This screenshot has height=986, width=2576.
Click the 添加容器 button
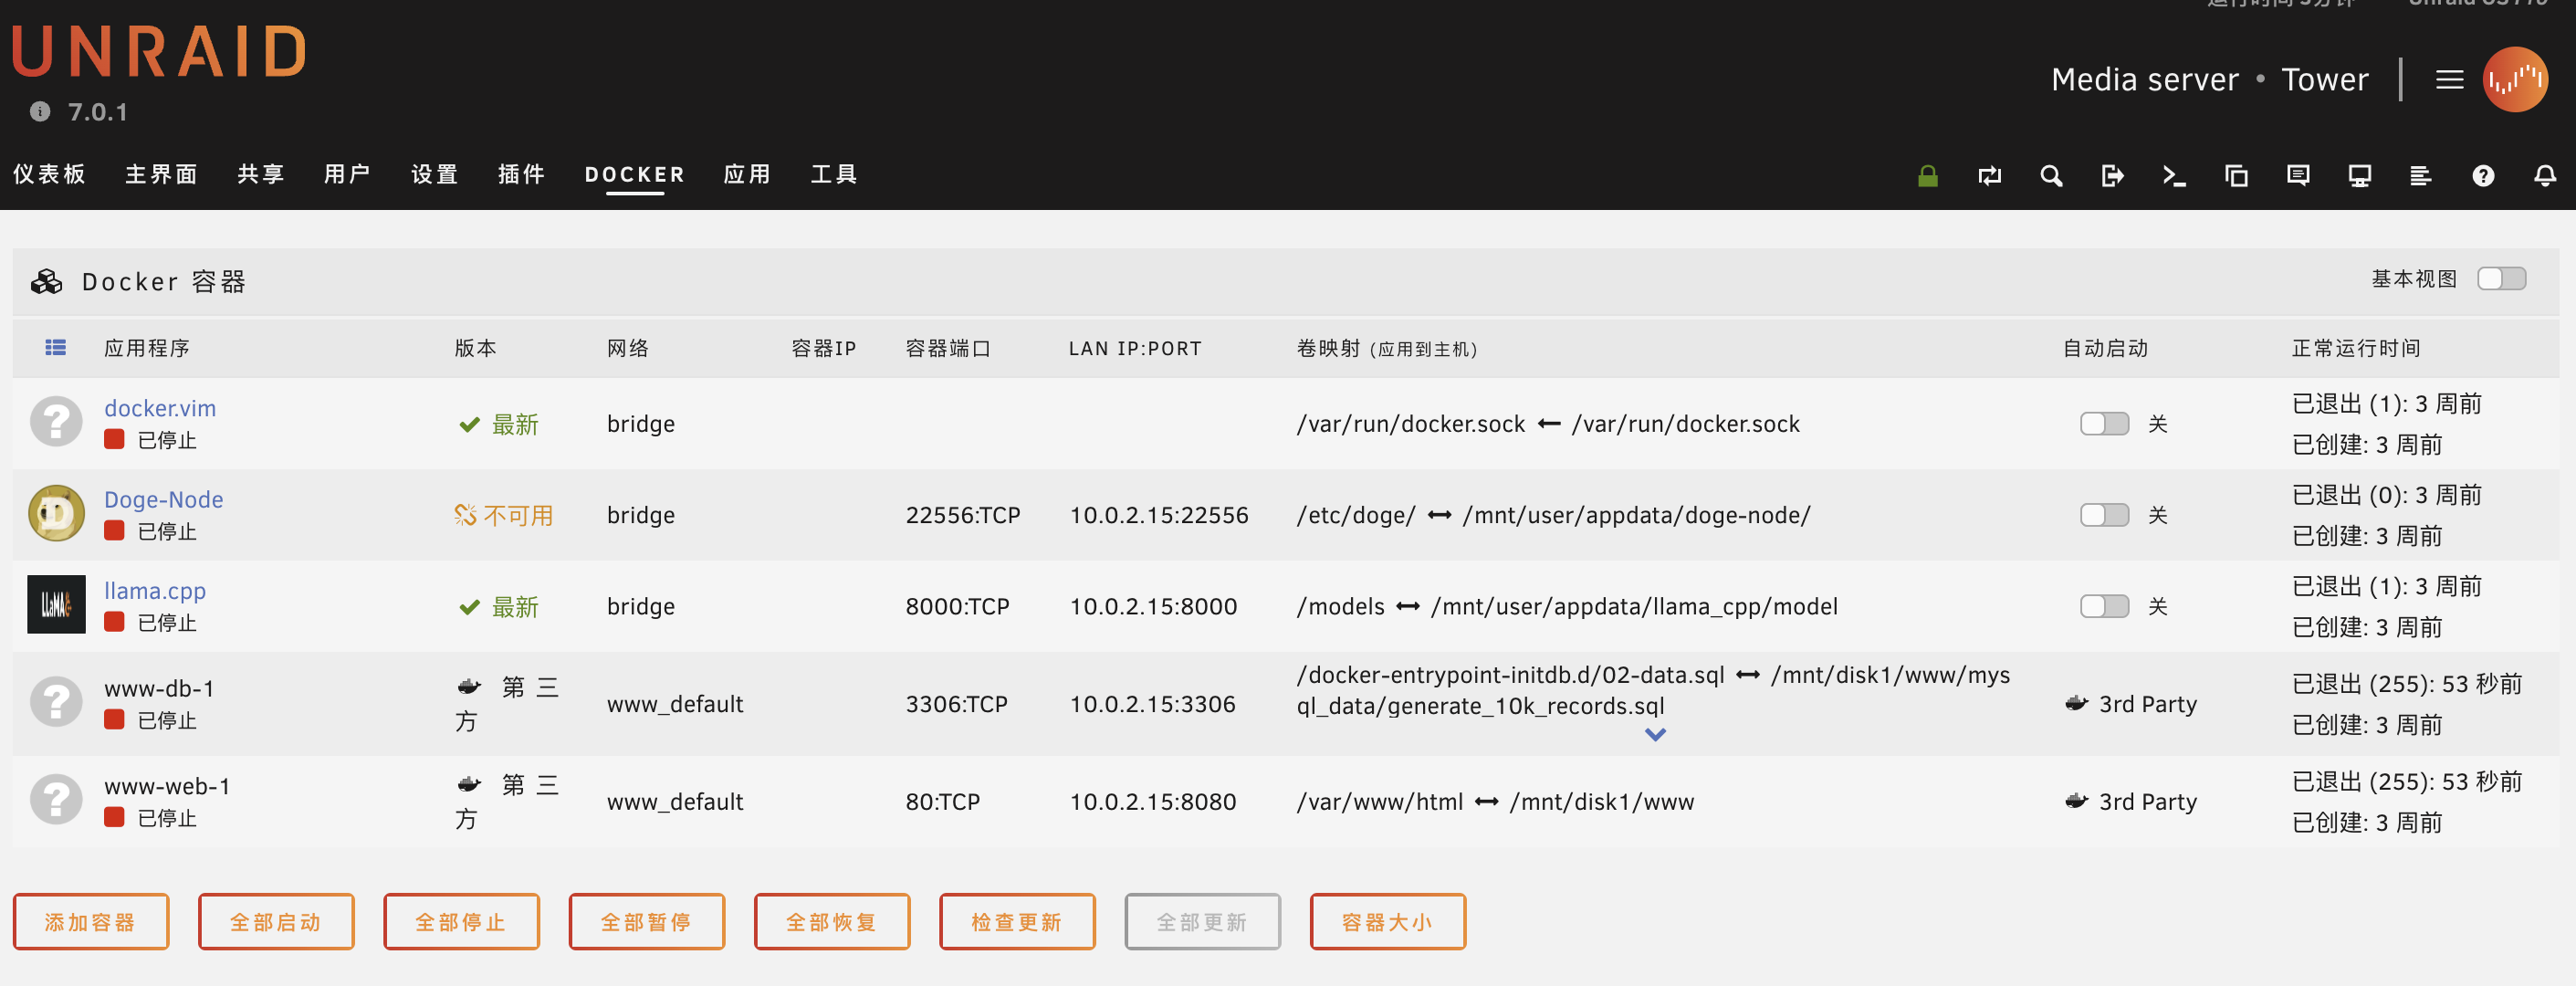tap(91, 921)
